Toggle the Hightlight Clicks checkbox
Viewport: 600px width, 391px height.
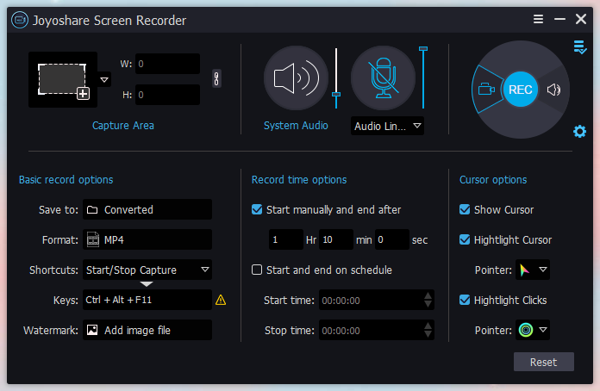(465, 300)
